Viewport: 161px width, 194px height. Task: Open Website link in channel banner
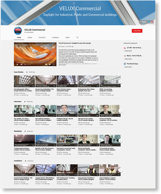[x=143, y=22]
